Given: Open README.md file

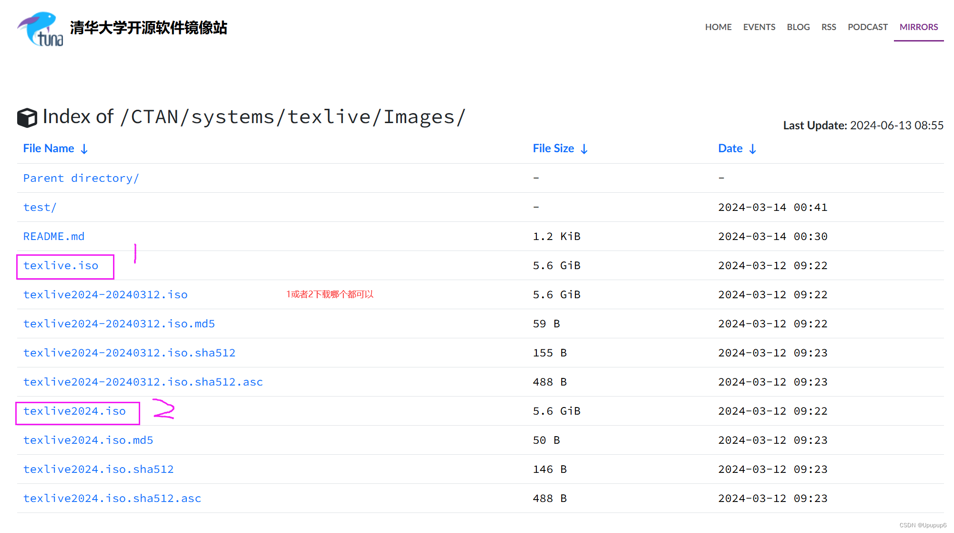Looking at the screenshot, I should click(x=54, y=237).
